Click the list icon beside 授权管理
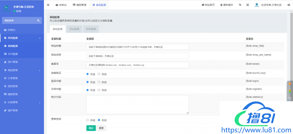The width and height of the screenshot is (293, 134). coord(5,86)
